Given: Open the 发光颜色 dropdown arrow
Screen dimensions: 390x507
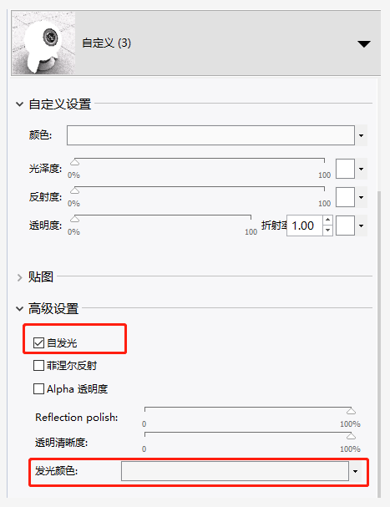Looking at the screenshot, I should pyautogui.click(x=356, y=471).
